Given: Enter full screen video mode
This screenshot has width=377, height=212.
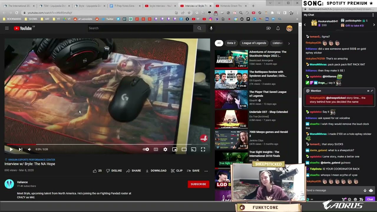Looking at the screenshot, I should pyautogui.click(x=203, y=149).
